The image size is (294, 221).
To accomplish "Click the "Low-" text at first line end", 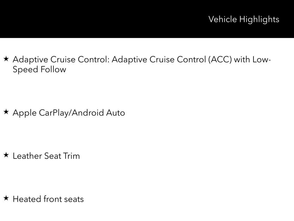I will coord(262,60).
